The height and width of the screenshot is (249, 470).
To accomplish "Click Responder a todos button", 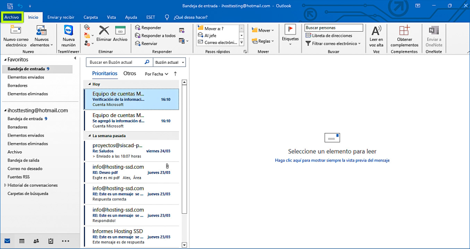I will 155,36.
